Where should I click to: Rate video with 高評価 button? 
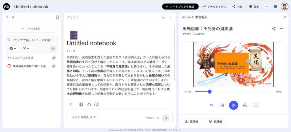click(x=192, y=121)
